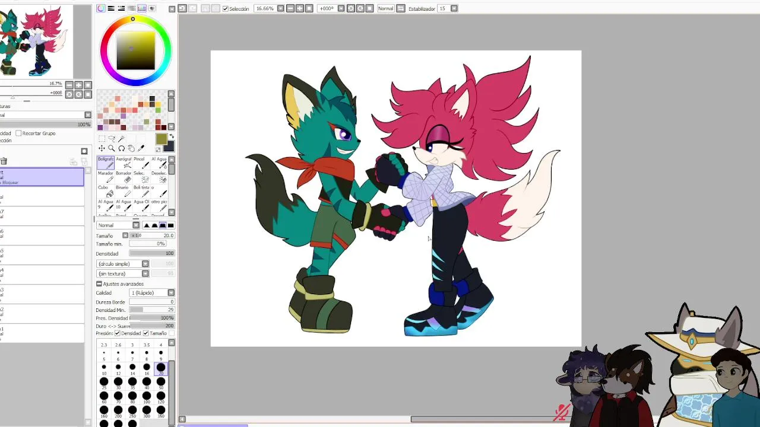Open the Estabilizador value dropdown

[454, 8]
